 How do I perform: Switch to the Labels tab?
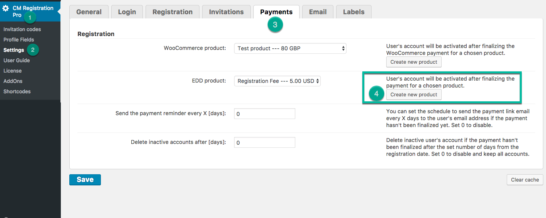pyautogui.click(x=353, y=12)
